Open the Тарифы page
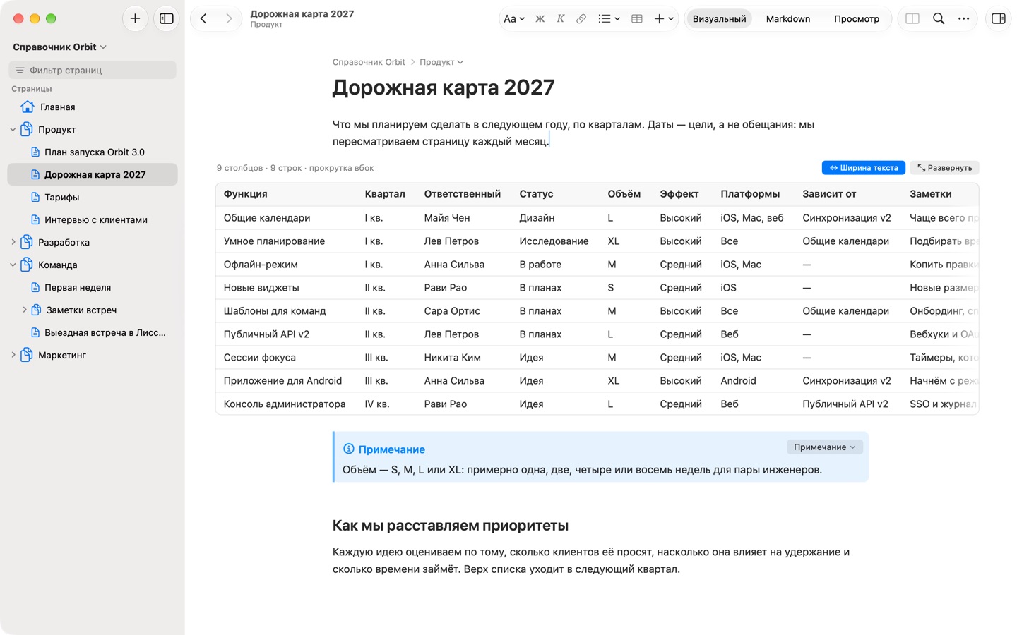Viewport: 1017px width, 635px height. pos(93,198)
